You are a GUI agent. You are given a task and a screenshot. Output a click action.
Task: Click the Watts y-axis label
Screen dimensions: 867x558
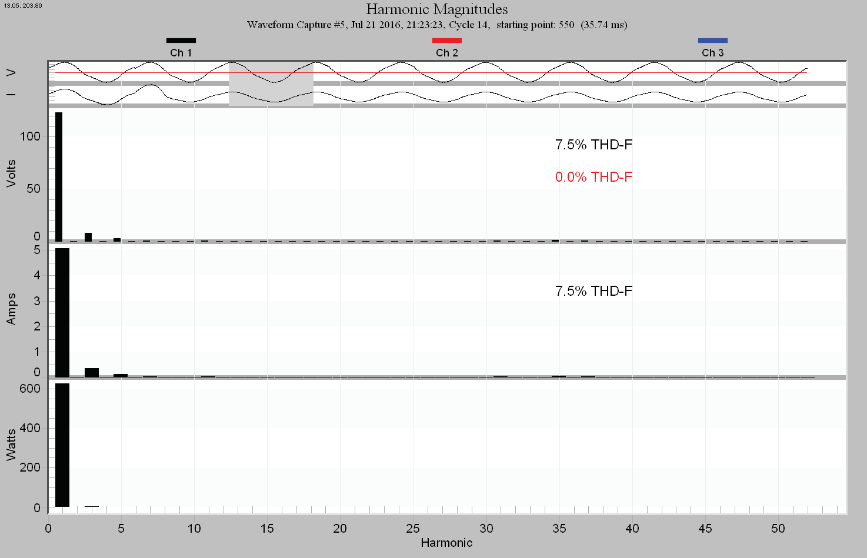[11, 445]
